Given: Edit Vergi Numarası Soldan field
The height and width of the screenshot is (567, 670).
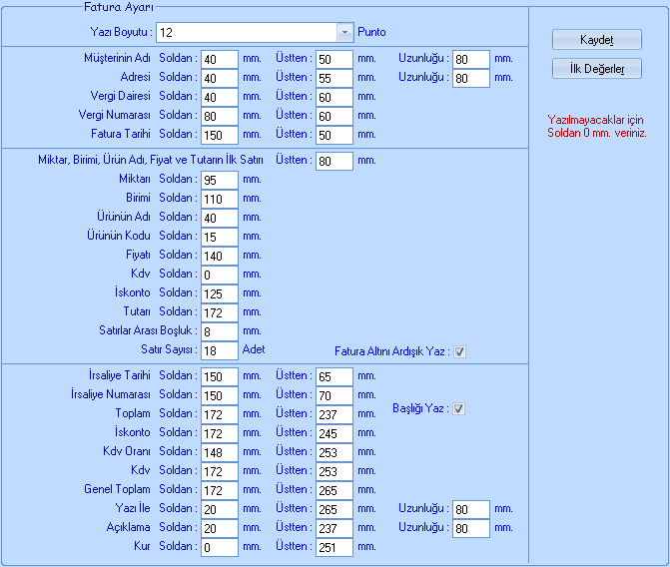Looking at the screenshot, I should [x=220, y=116].
